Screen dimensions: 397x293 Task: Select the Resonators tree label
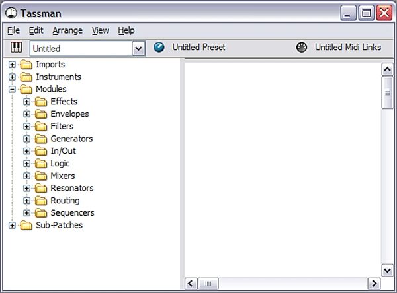tap(72, 189)
